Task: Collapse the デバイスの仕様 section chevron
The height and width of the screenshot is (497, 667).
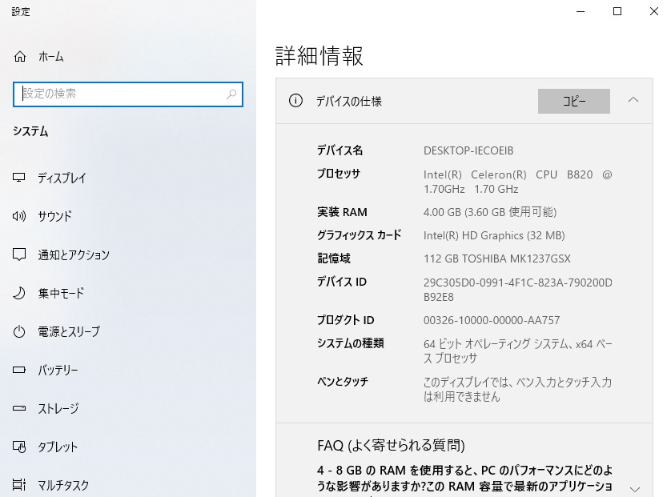Action: [633, 100]
